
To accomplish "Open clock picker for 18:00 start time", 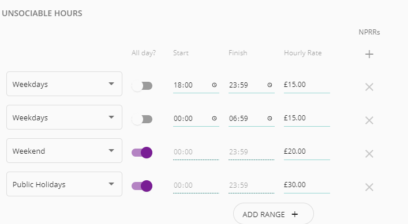I will pos(214,85).
